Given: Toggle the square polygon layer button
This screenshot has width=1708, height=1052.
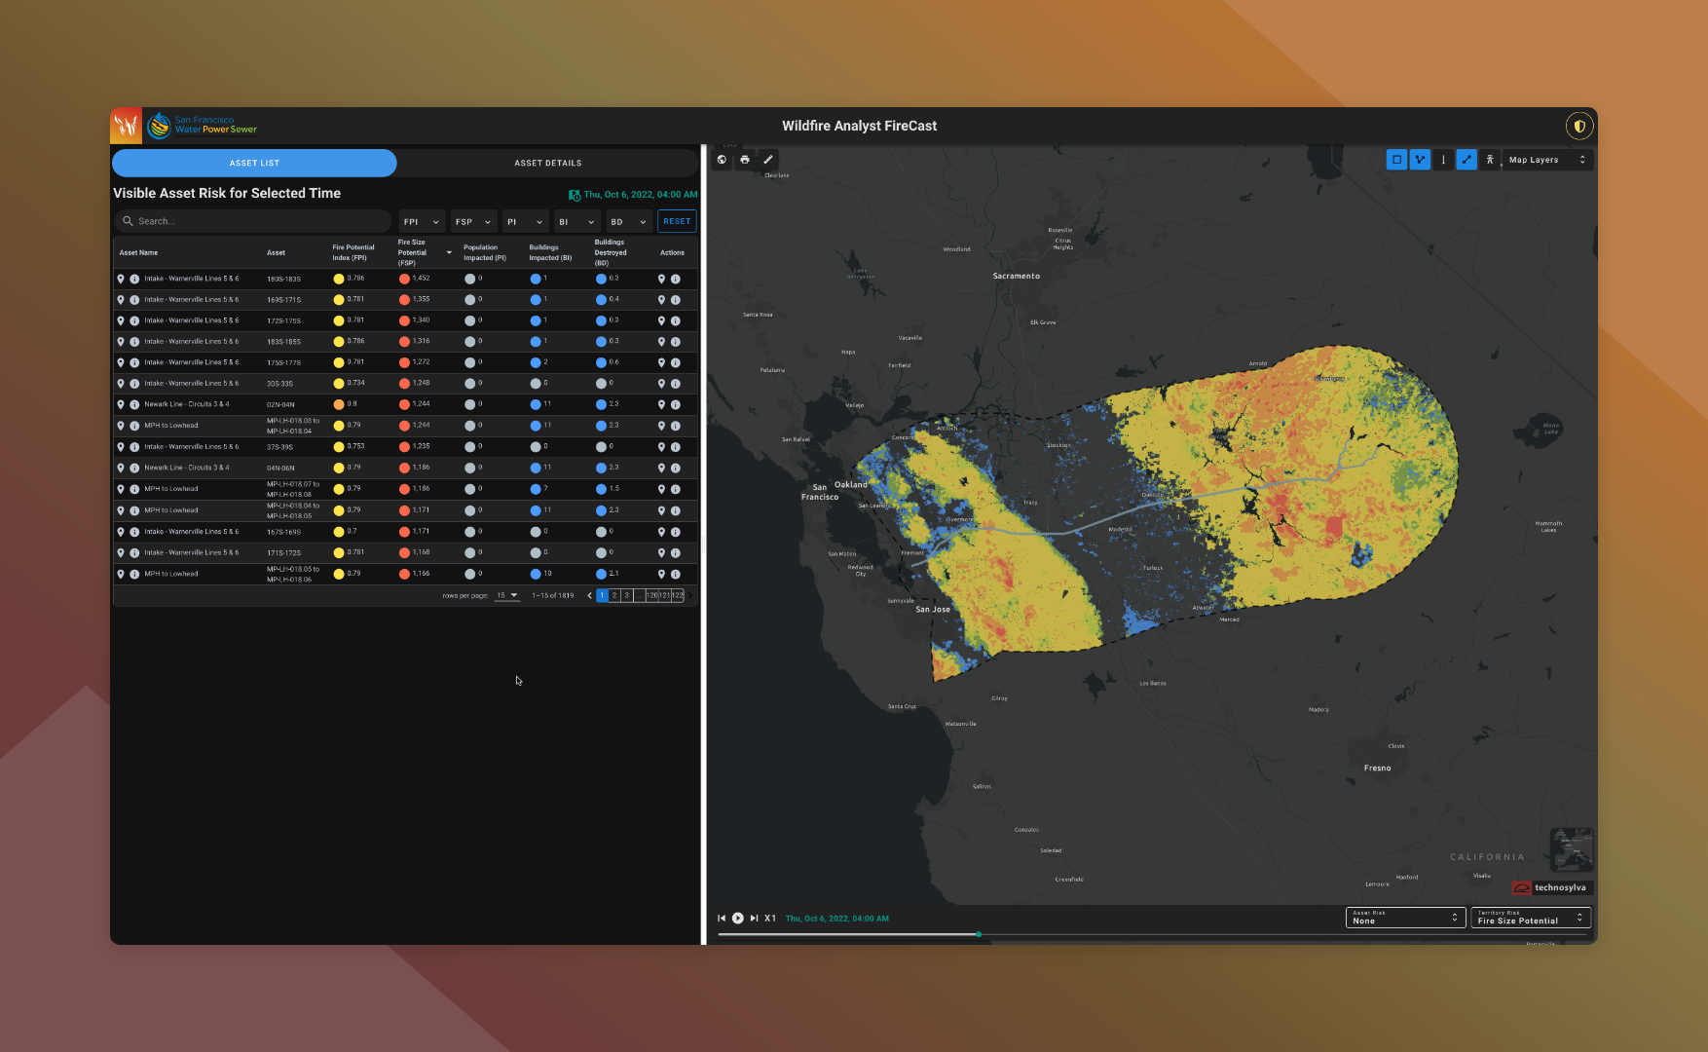Looking at the screenshot, I should click(1396, 160).
